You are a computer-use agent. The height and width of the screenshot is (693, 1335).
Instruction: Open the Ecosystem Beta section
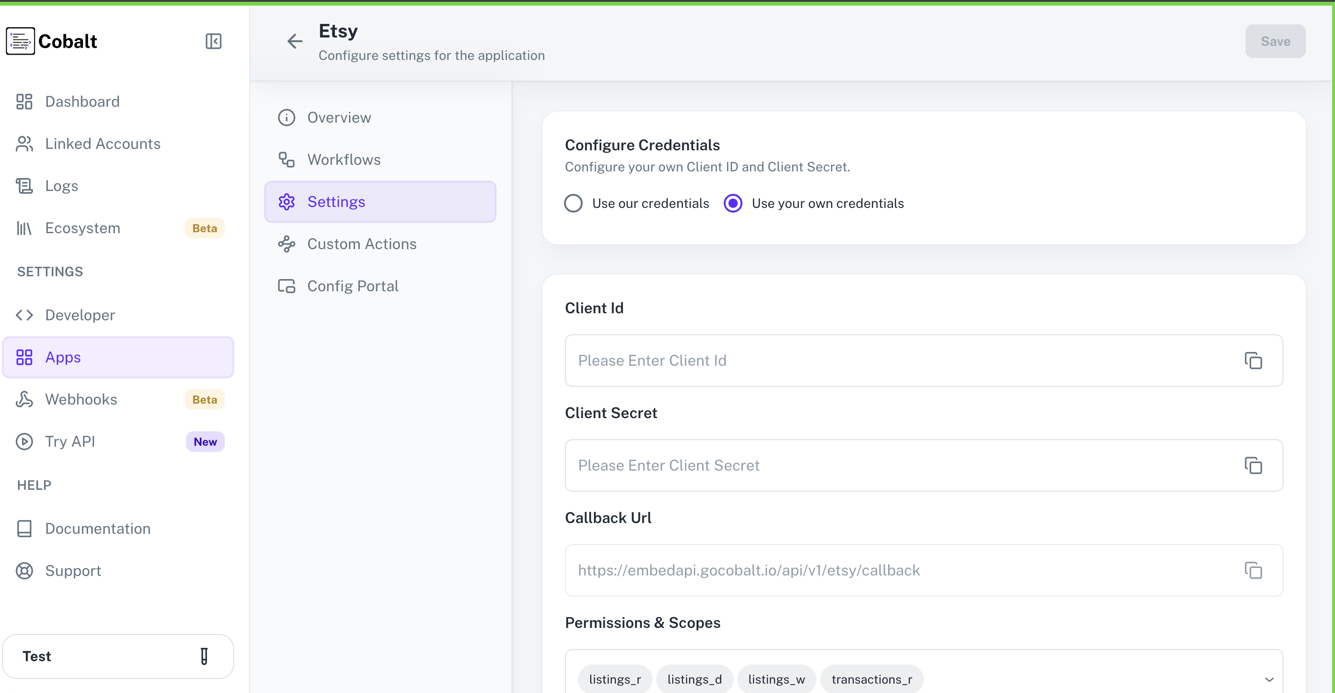24,228
